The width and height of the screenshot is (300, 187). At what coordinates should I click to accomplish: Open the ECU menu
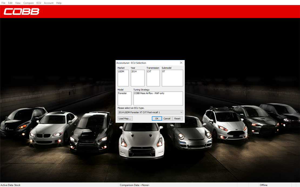[39, 3]
